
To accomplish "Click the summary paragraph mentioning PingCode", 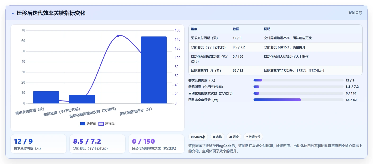I will [x=275, y=149].
